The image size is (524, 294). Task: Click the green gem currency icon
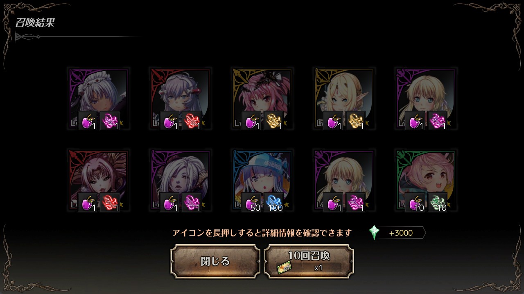click(374, 233)
